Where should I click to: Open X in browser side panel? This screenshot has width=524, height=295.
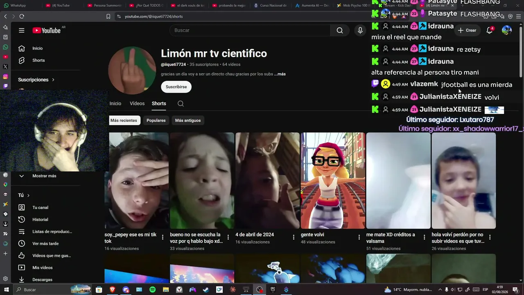5,66
